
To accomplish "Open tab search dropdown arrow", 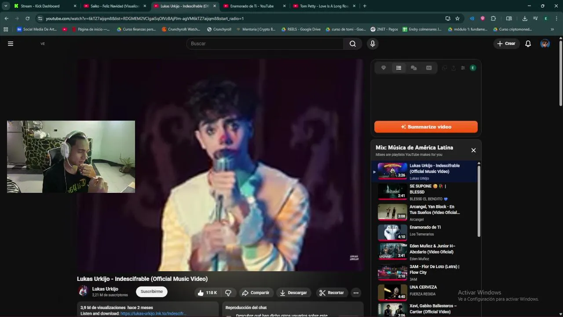I will tap(6, 6).
